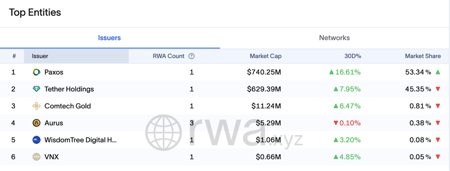Sort by the 30D% column header
450x171 pixels.
click(352, 56)
